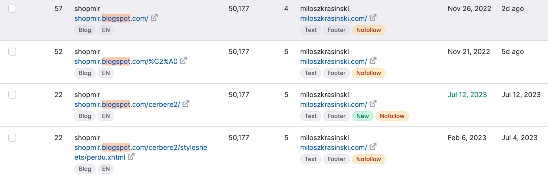Open the shopmlr.blogspot.com/%C2%A0 link
This screenshot has width=548, height=178.
126,61
